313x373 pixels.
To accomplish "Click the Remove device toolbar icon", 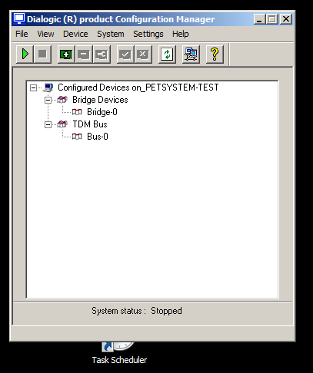I will 84,54.
